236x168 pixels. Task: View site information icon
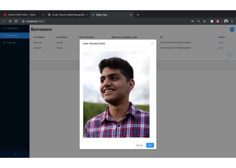(23, 21)
